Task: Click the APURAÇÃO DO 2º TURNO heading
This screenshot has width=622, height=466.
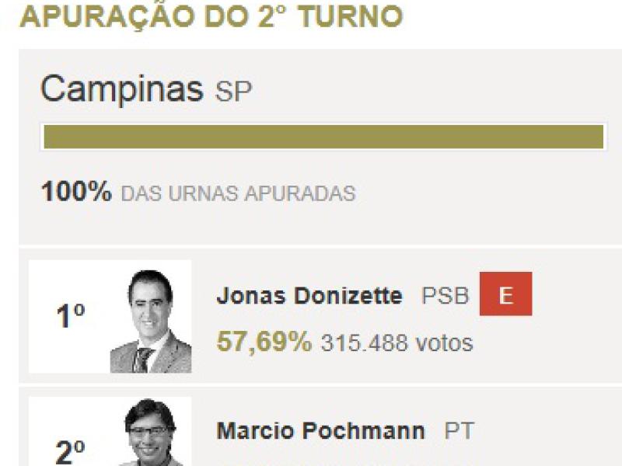Action: (x=211, y=16)
